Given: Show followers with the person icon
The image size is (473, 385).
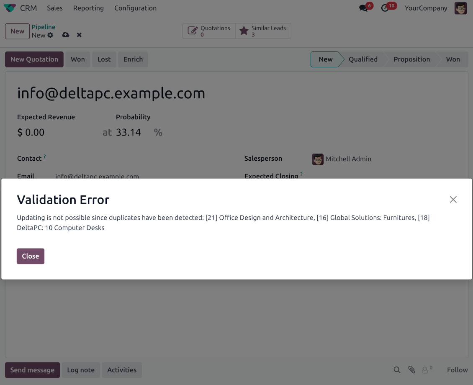Looking at the screenshot, I should click(425, 370).
